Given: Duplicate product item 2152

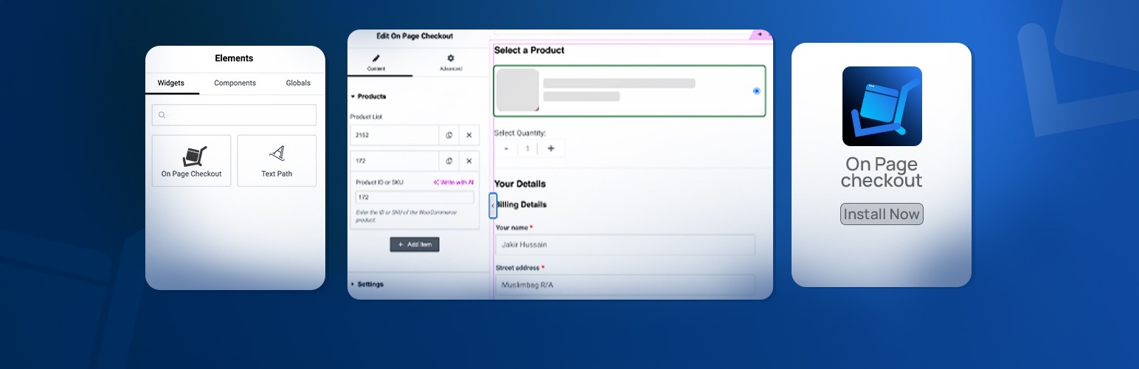Looking at the screenshot, I should [449, 136].
